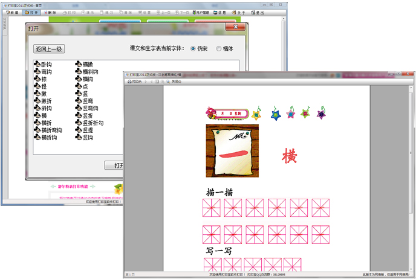The width and height of the screenshot is (416, 279).
Task: Click the 新建 (New) toolbar icon
Action: (13, 12)
